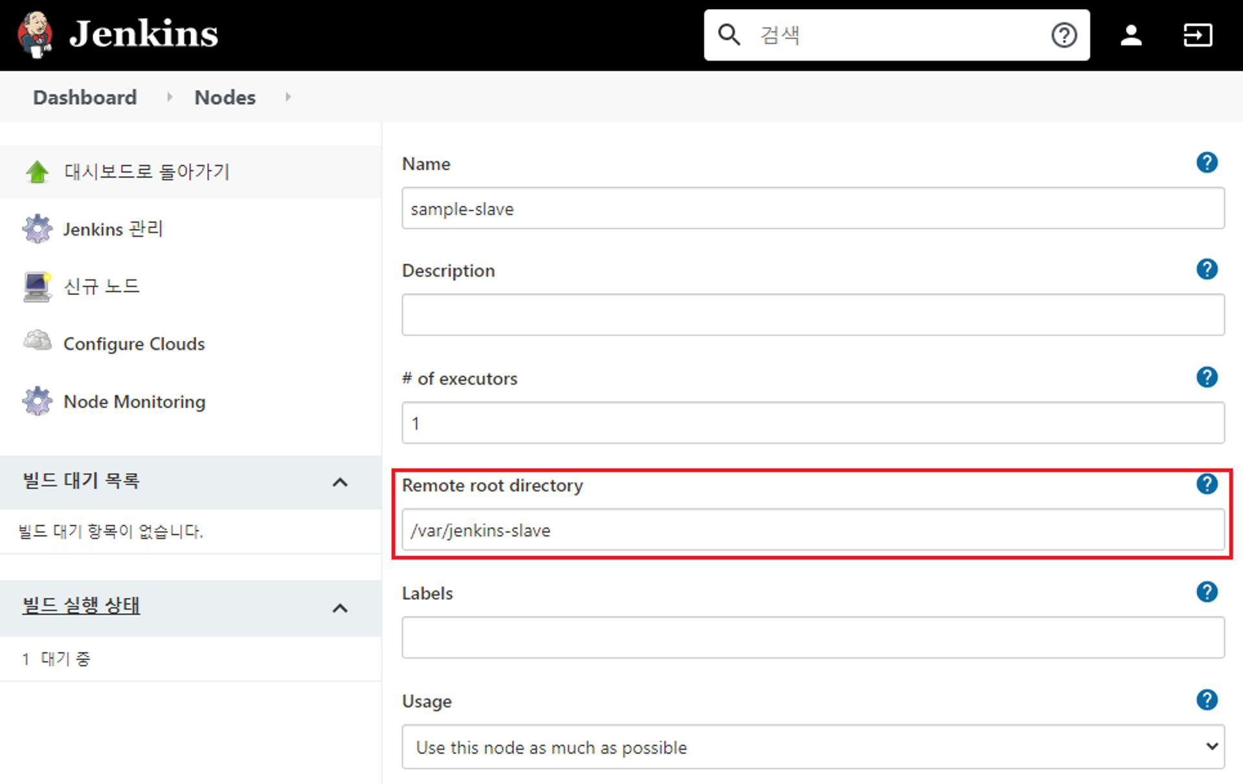Expand the arrow after Dashboard breadcrumb
This screenshot has width=1243, height=784.
tap(170, 97)
